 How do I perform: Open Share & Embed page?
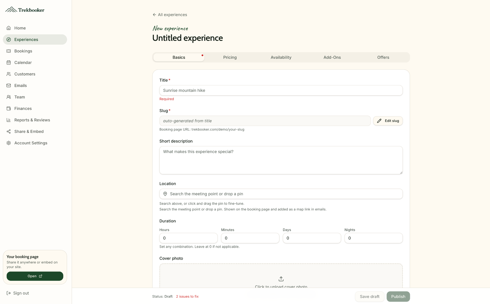[x=35, y=131]
